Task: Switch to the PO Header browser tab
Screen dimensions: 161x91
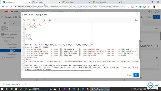Action: click(46, 2)
